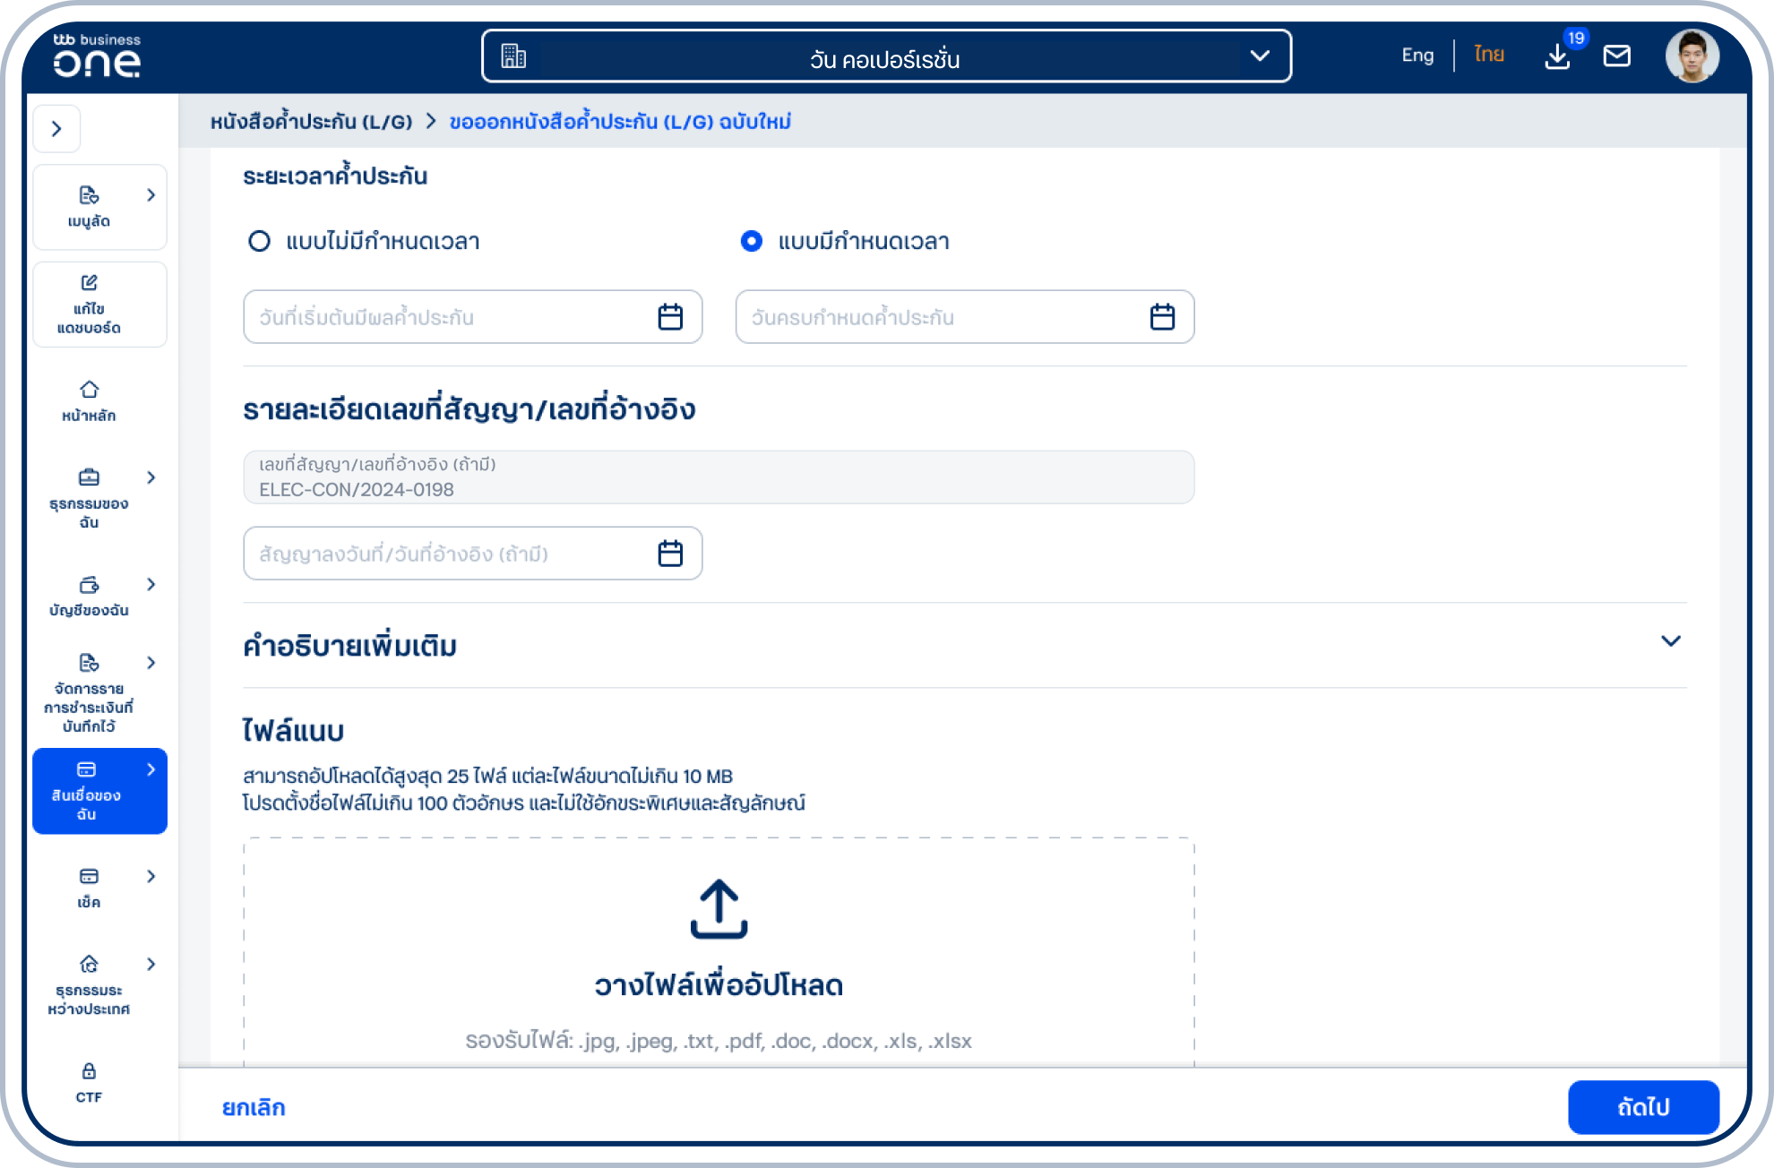Open หนังสือค้ำประกัน (L/G) breadcrumb item
1774x1168 pixels.
click(309, 121)
